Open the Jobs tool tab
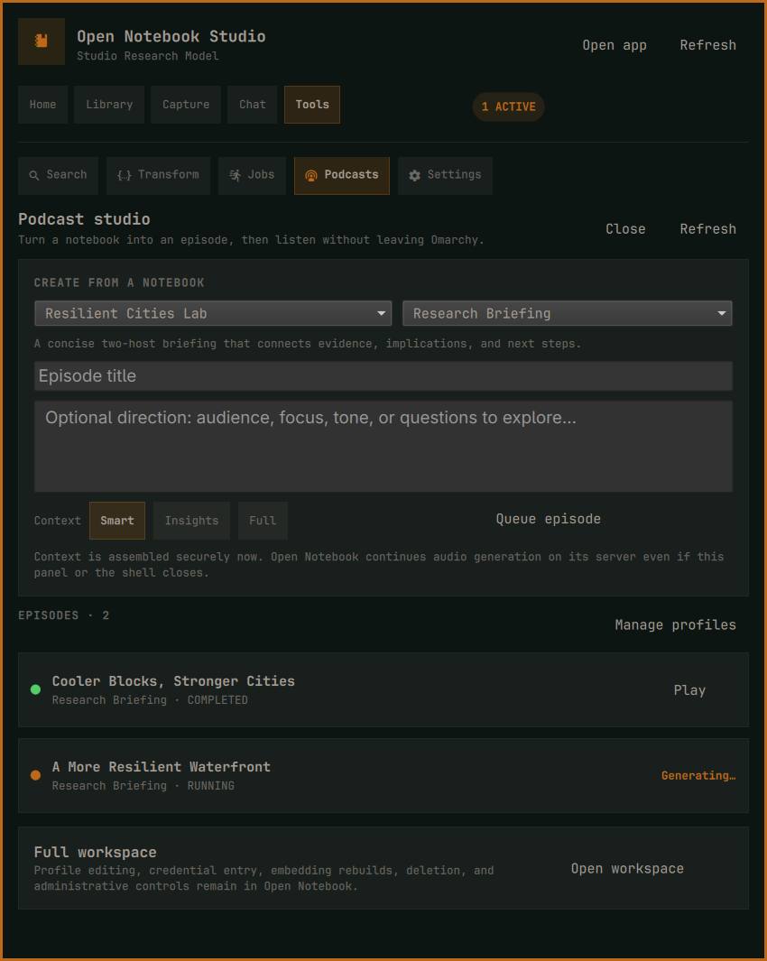 click(252, 175)
